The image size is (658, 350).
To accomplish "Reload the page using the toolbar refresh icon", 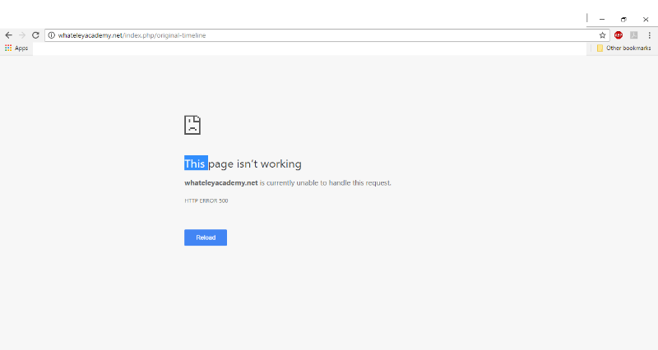I will tap(35, 35).
